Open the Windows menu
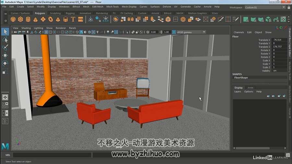 pos(64,7)
